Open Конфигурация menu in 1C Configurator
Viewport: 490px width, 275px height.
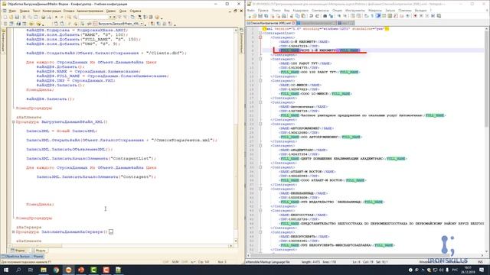[51, 11]
